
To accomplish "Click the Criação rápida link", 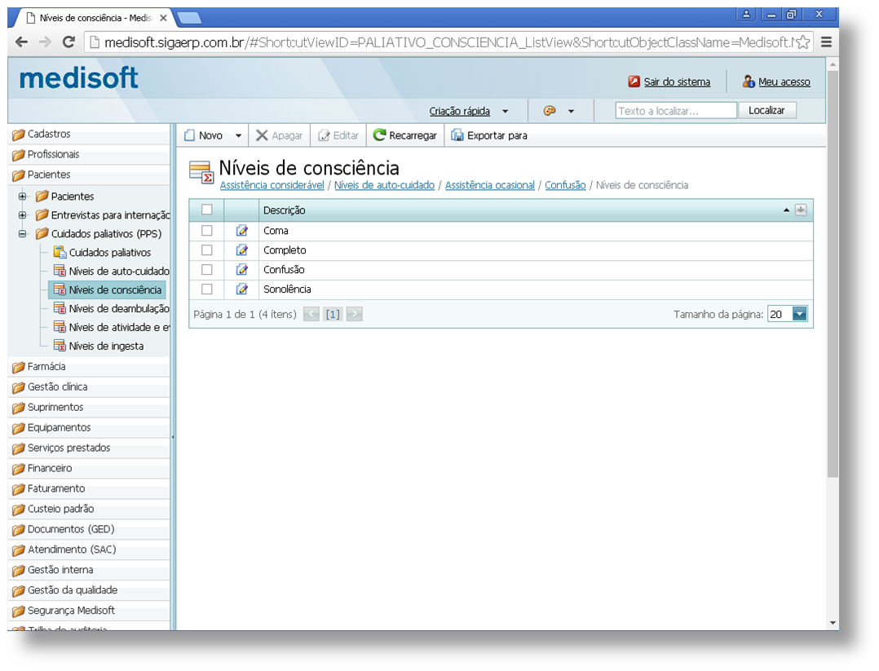I will click(459, 111).
